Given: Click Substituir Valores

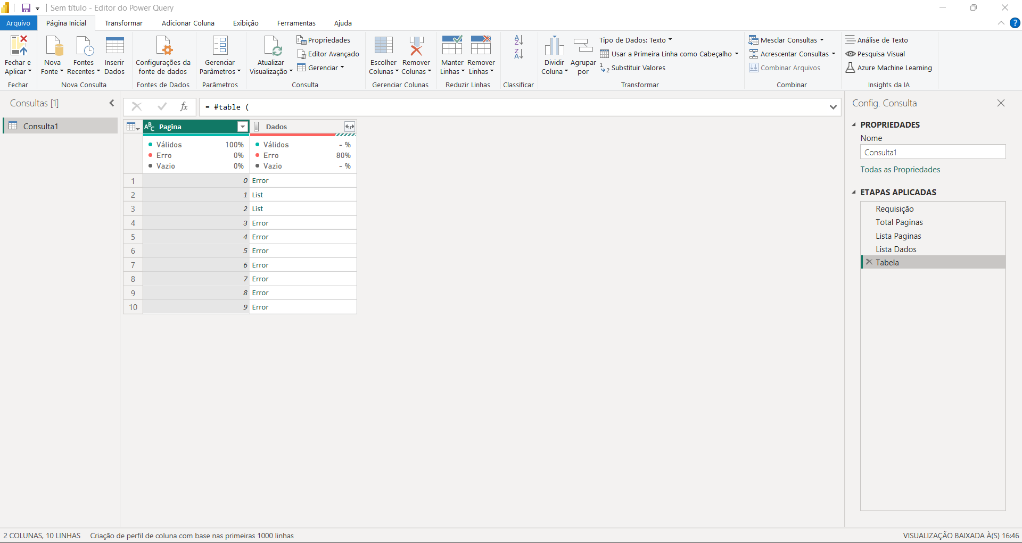Looking at the screenshot, I should click(632, 68).
